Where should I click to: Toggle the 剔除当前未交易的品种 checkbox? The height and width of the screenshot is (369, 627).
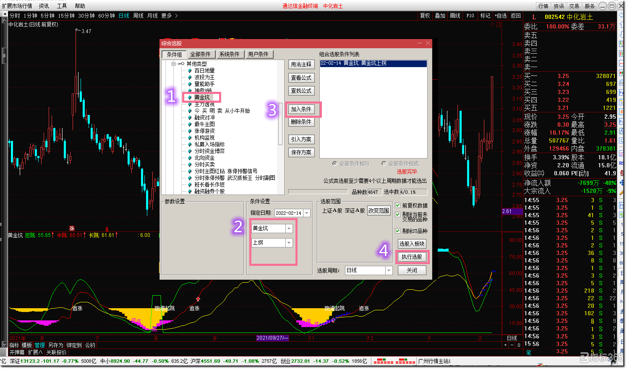tap(398, 214)
